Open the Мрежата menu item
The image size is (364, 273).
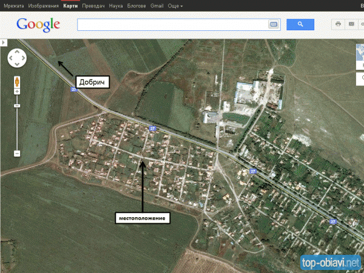click(14, 6)
